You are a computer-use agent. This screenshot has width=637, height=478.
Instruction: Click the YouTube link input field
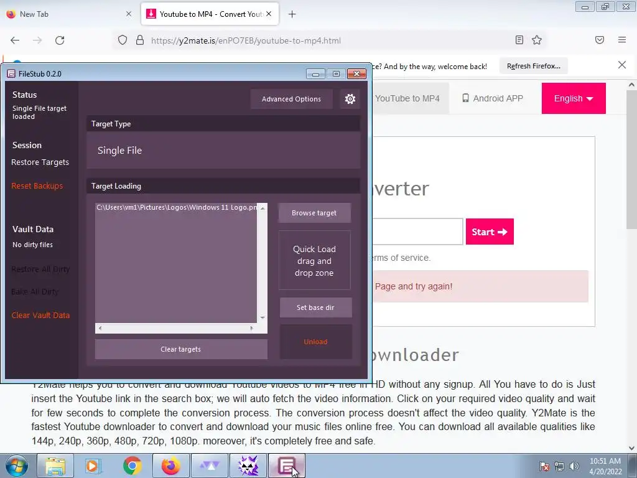[x=417, y=232]
